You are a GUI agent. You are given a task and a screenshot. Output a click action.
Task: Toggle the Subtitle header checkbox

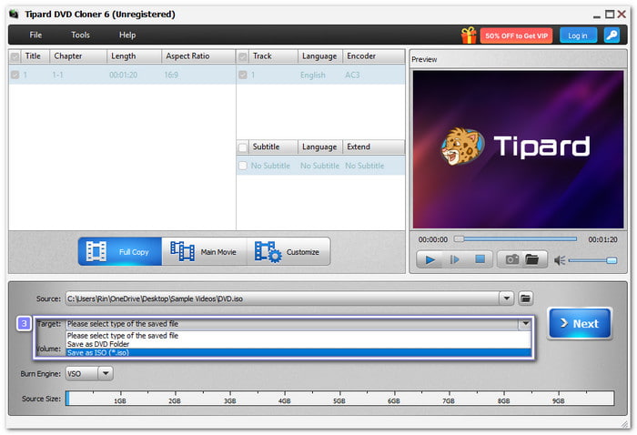pos(243,147)
